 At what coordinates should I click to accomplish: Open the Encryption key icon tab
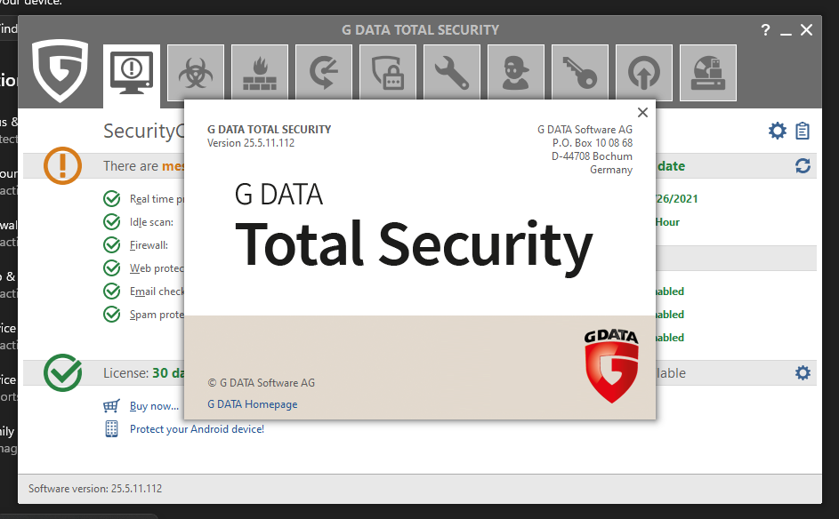pyautogui.click(x=580, y=73)
